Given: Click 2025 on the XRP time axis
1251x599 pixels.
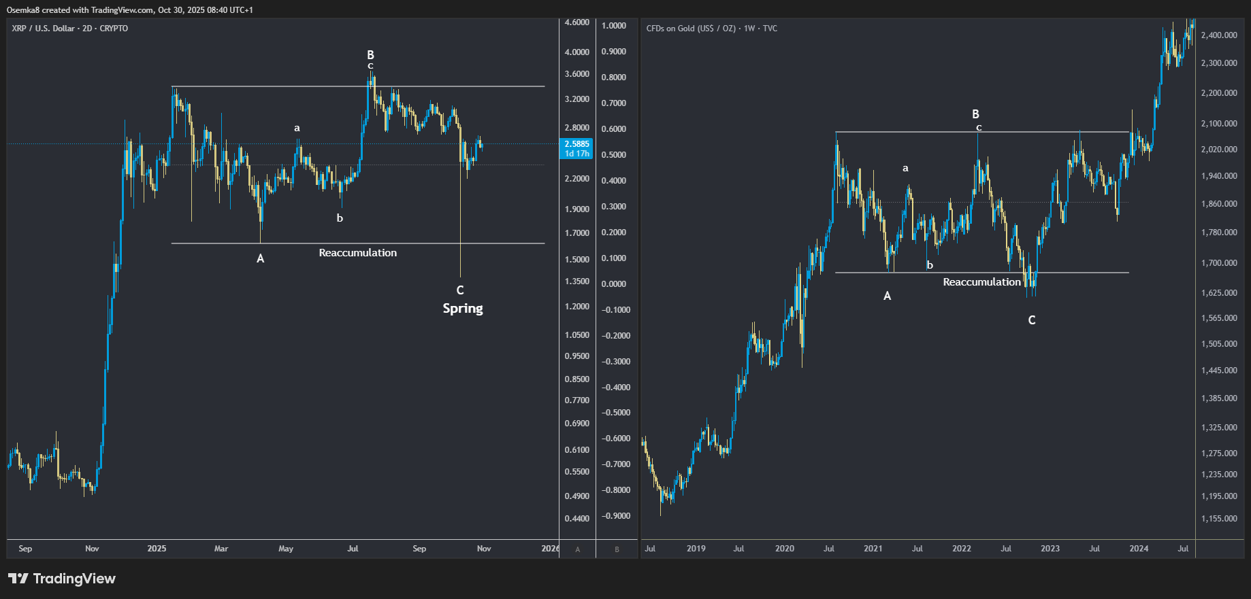Looking at the screenshot, I should (x=157, y=549).
